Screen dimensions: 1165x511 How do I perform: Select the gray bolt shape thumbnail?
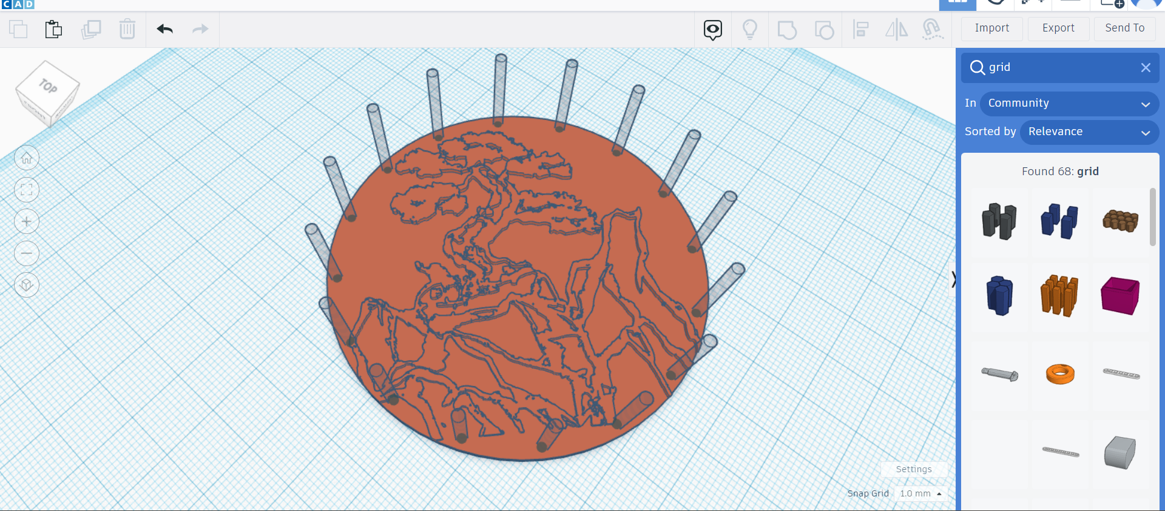coord(999,374)
